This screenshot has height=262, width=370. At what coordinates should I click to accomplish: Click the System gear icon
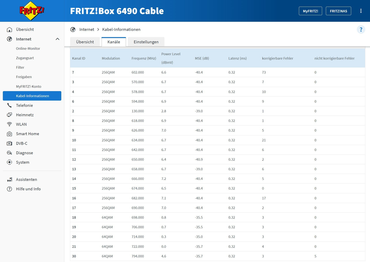(x=9, y=162)
